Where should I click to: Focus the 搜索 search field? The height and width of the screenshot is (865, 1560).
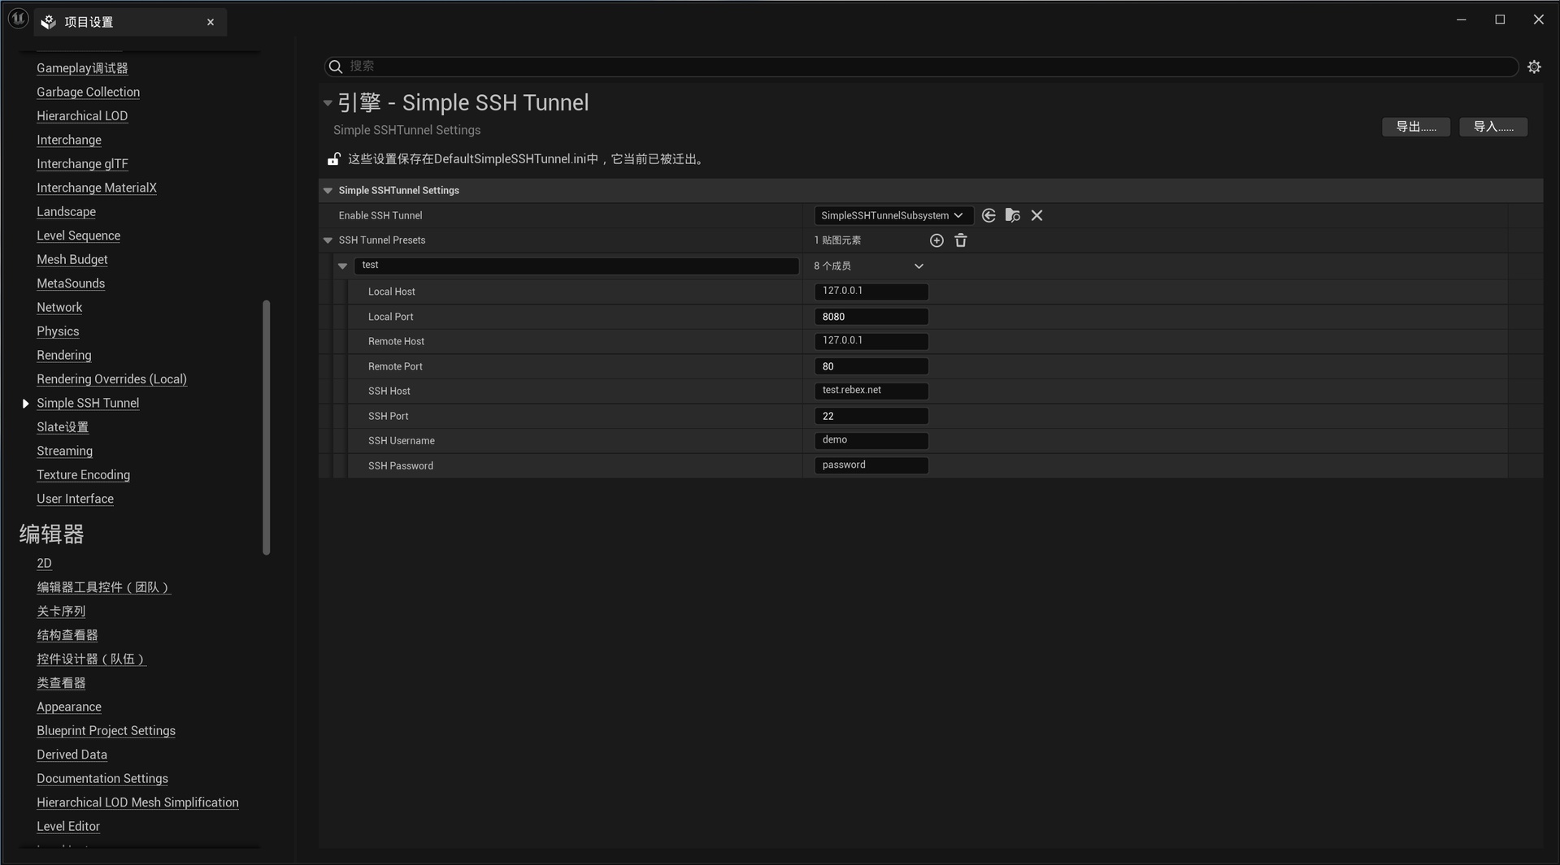920,67
